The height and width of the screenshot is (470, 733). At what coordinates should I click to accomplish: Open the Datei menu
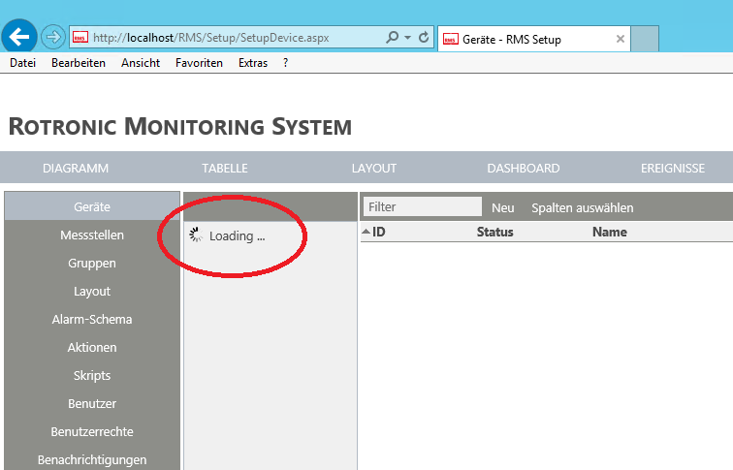coord(23,63)
